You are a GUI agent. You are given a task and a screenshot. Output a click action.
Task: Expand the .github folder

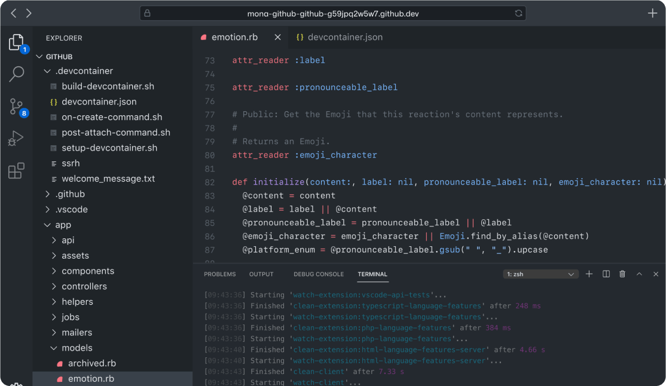(x=70, y=194)
